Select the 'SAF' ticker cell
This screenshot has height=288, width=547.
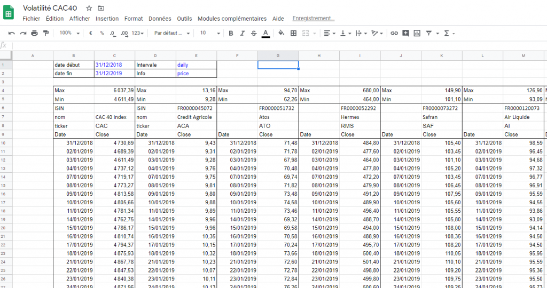442,126
